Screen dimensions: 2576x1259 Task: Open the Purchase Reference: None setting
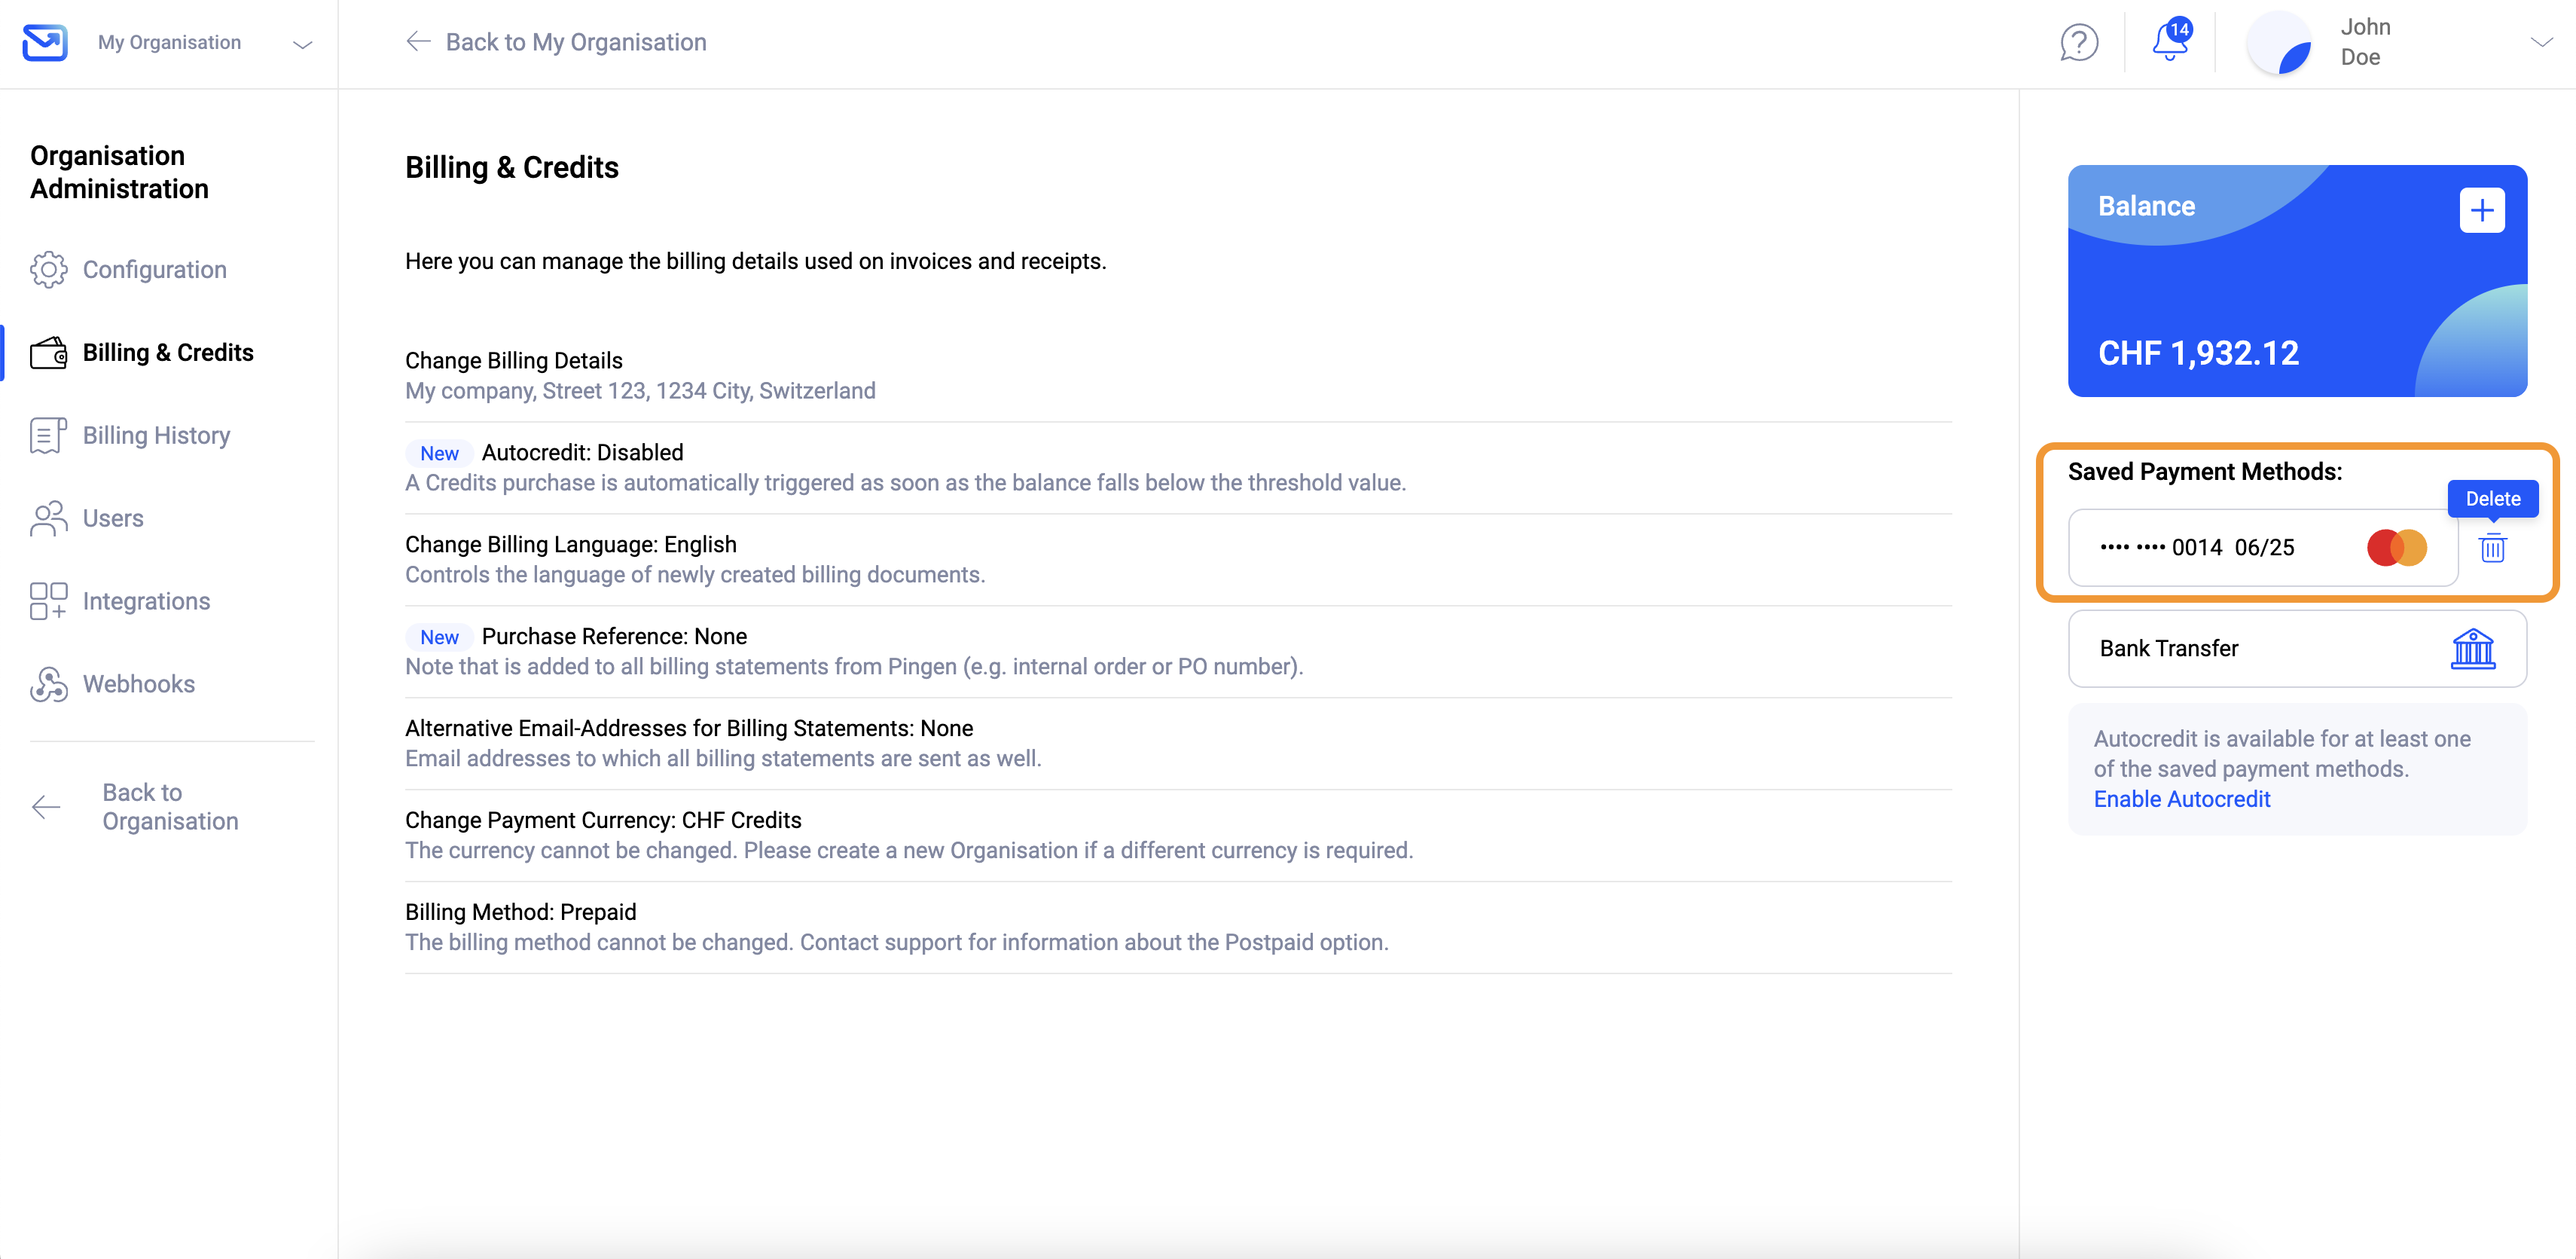pyautogui.click(x=1178, y=652)
